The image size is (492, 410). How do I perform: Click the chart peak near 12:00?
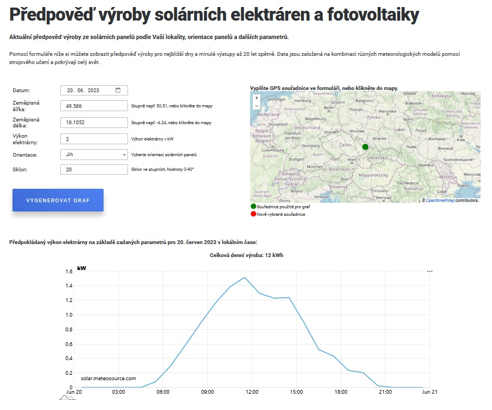click(245, 277)
